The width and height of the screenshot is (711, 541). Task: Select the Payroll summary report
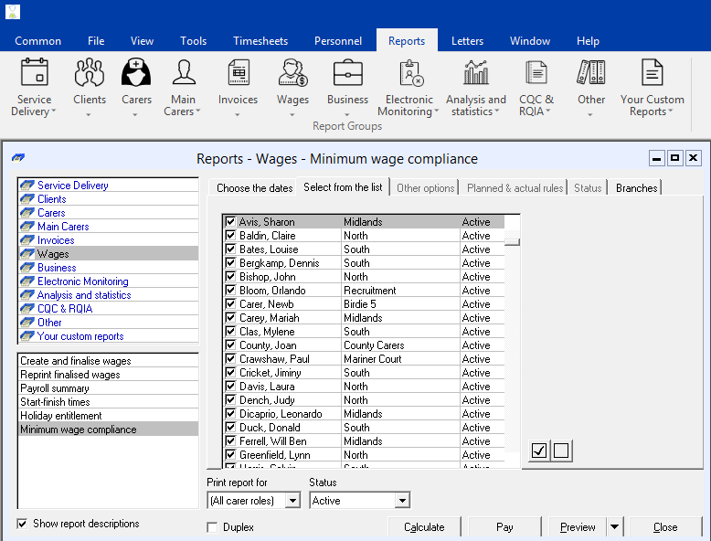tap(55, 388)
